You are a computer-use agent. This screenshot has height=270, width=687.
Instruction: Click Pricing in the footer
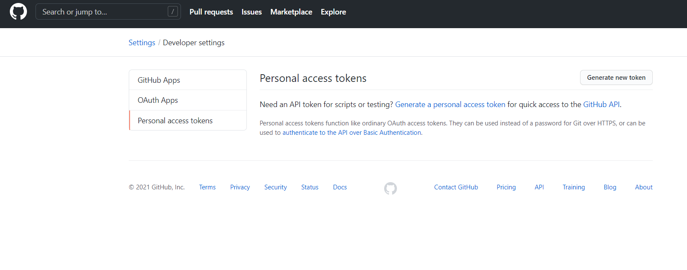tap(506, 187)
